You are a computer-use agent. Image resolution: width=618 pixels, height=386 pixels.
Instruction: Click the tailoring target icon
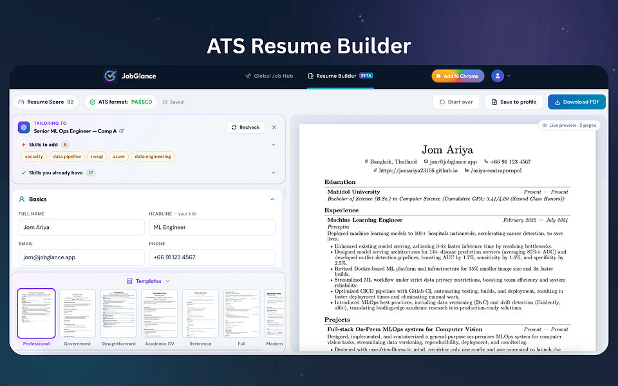pyautogui.click(x=24, y=127)
